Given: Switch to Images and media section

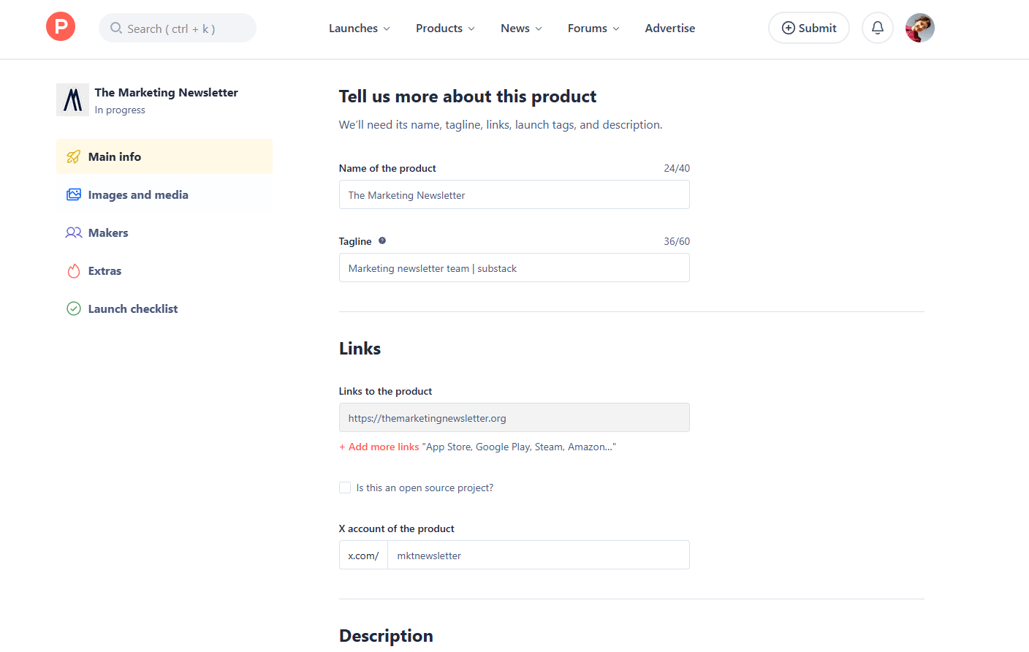Looking at the screenshot, I should pyautogui.click(x=164, y=194).
